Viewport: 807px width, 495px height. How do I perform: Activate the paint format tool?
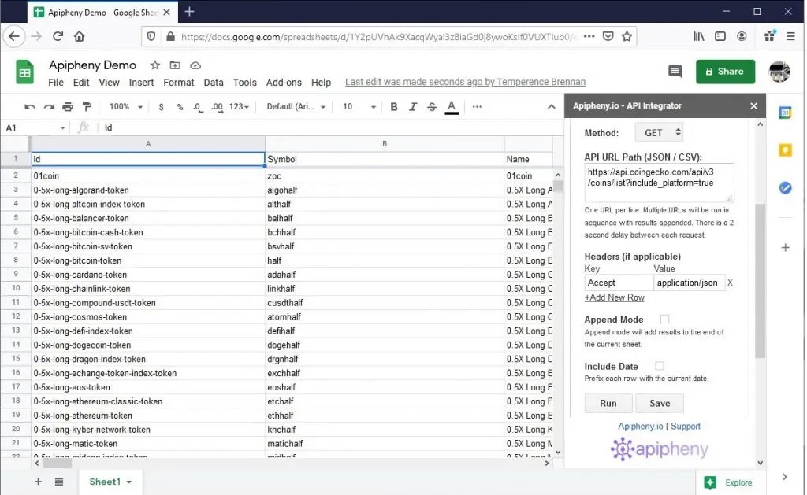87,107
